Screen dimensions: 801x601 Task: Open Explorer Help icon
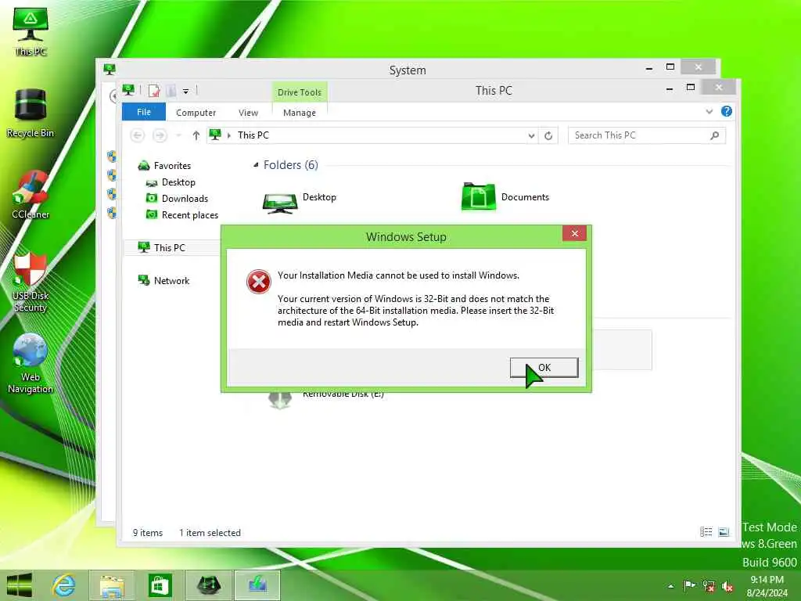tap(727, 111)
